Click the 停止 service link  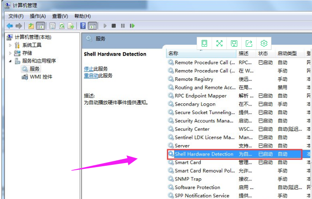coord(89,69)
